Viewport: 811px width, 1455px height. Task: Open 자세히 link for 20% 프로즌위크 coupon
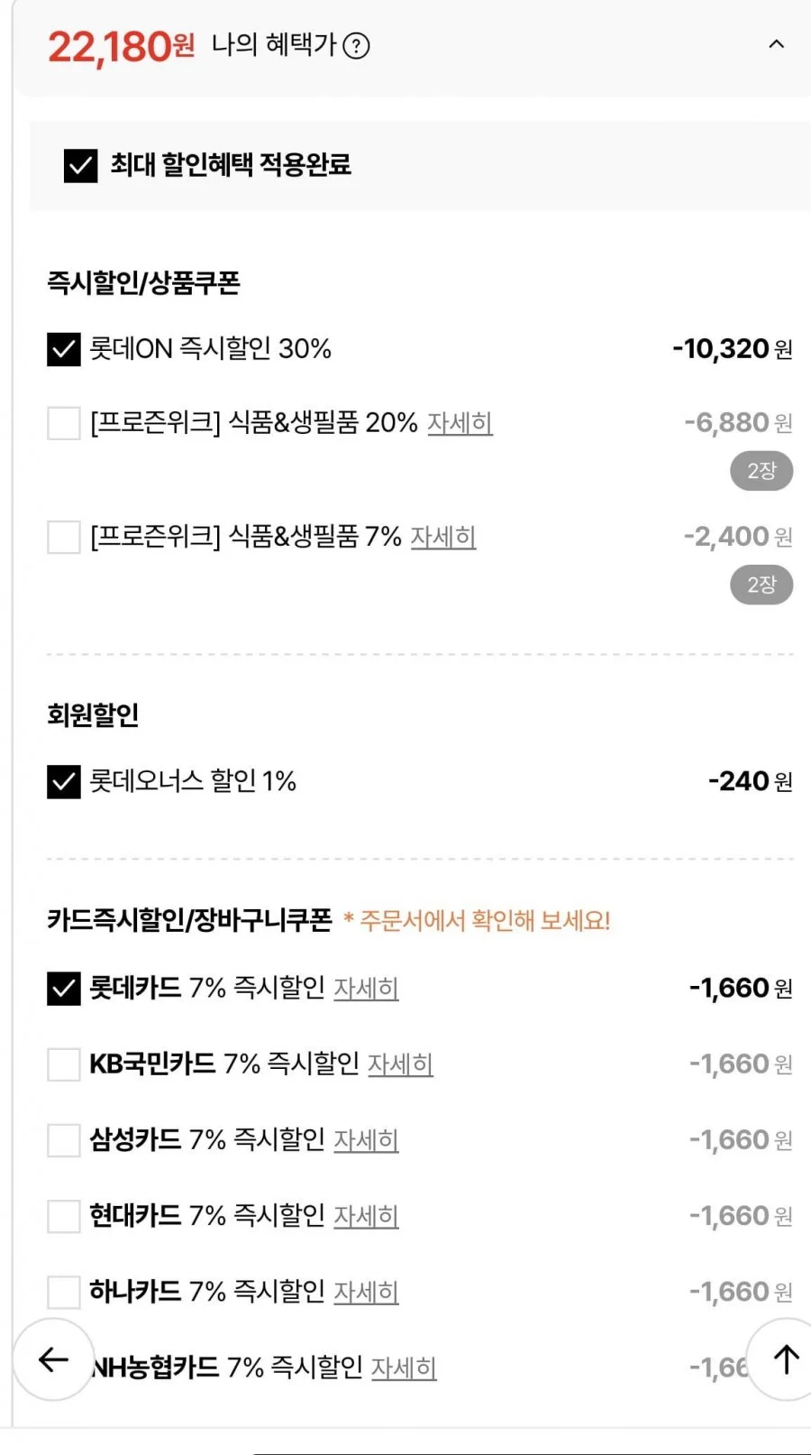pos(460,423)
